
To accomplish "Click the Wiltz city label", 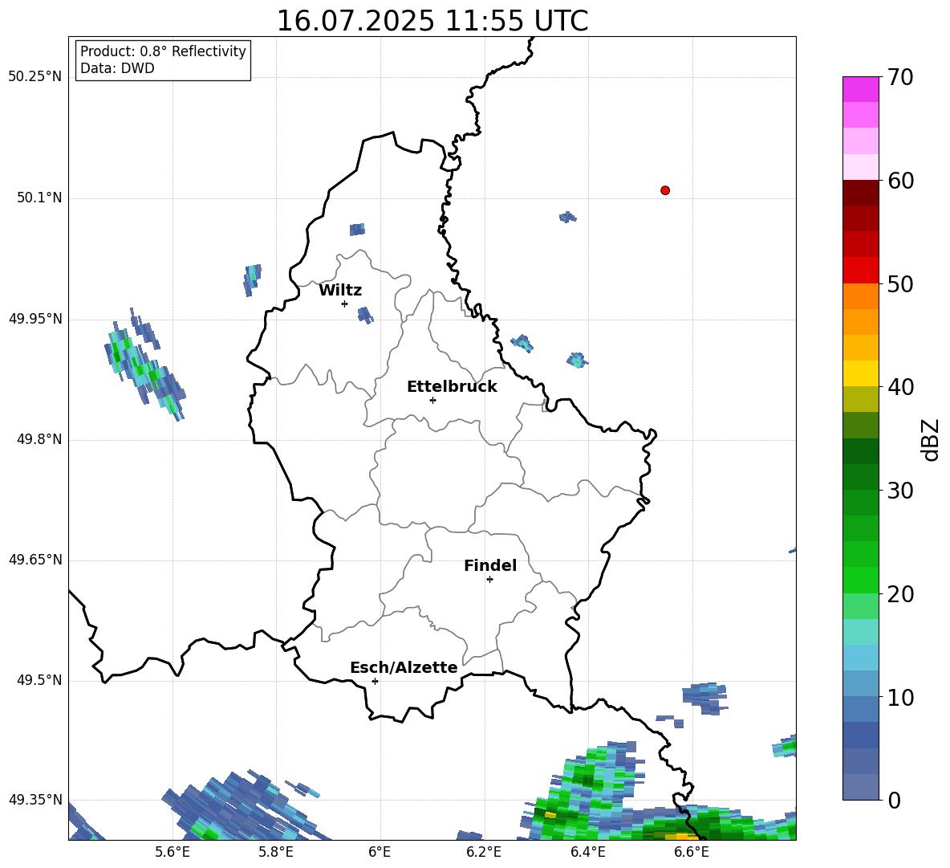I will click(x=340, y=291).
